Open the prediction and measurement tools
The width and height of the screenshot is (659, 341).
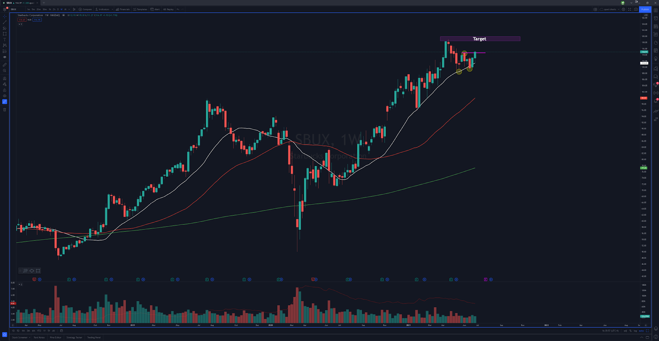[x=5, y=51]
